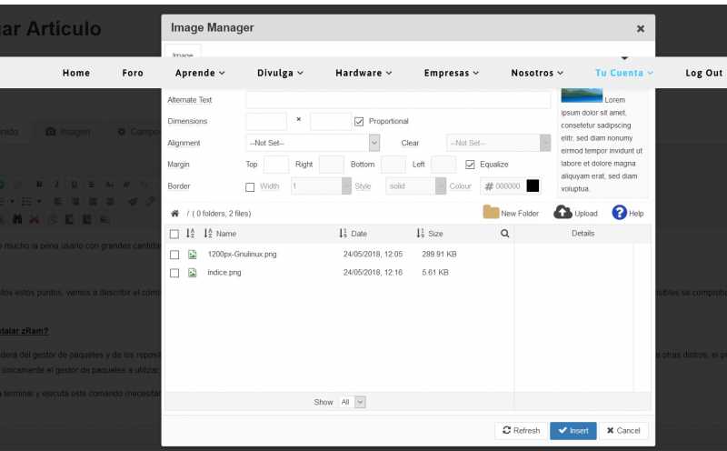Image resolution: width=727 pixels, height=451 pixels.
Task: Open the Upload cloud icon
Action: [563, 213]
